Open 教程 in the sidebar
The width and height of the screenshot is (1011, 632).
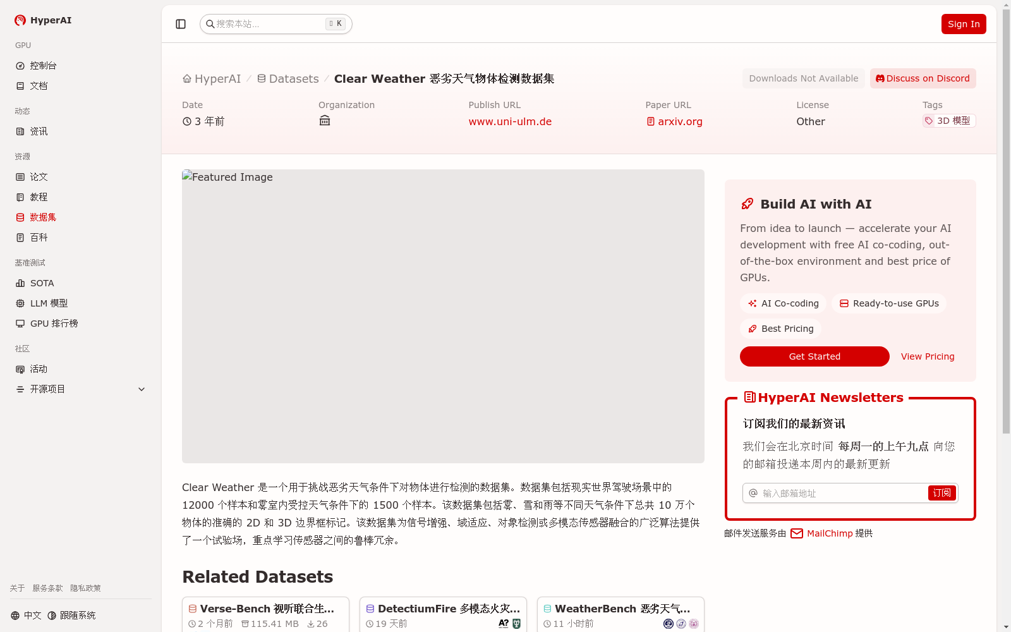click(81, 197)
